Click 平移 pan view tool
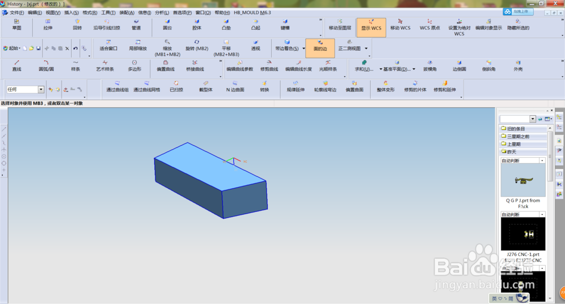Screen dimensions: 565x304 coord(227,48)
